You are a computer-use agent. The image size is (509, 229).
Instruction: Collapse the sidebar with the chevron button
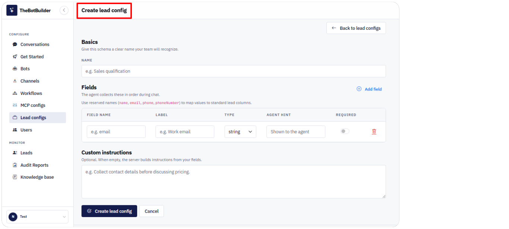(64, 10)
